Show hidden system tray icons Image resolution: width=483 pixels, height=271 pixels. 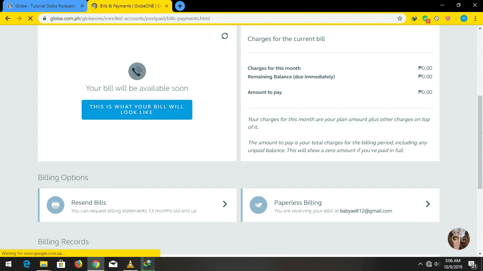pos(420,264)
